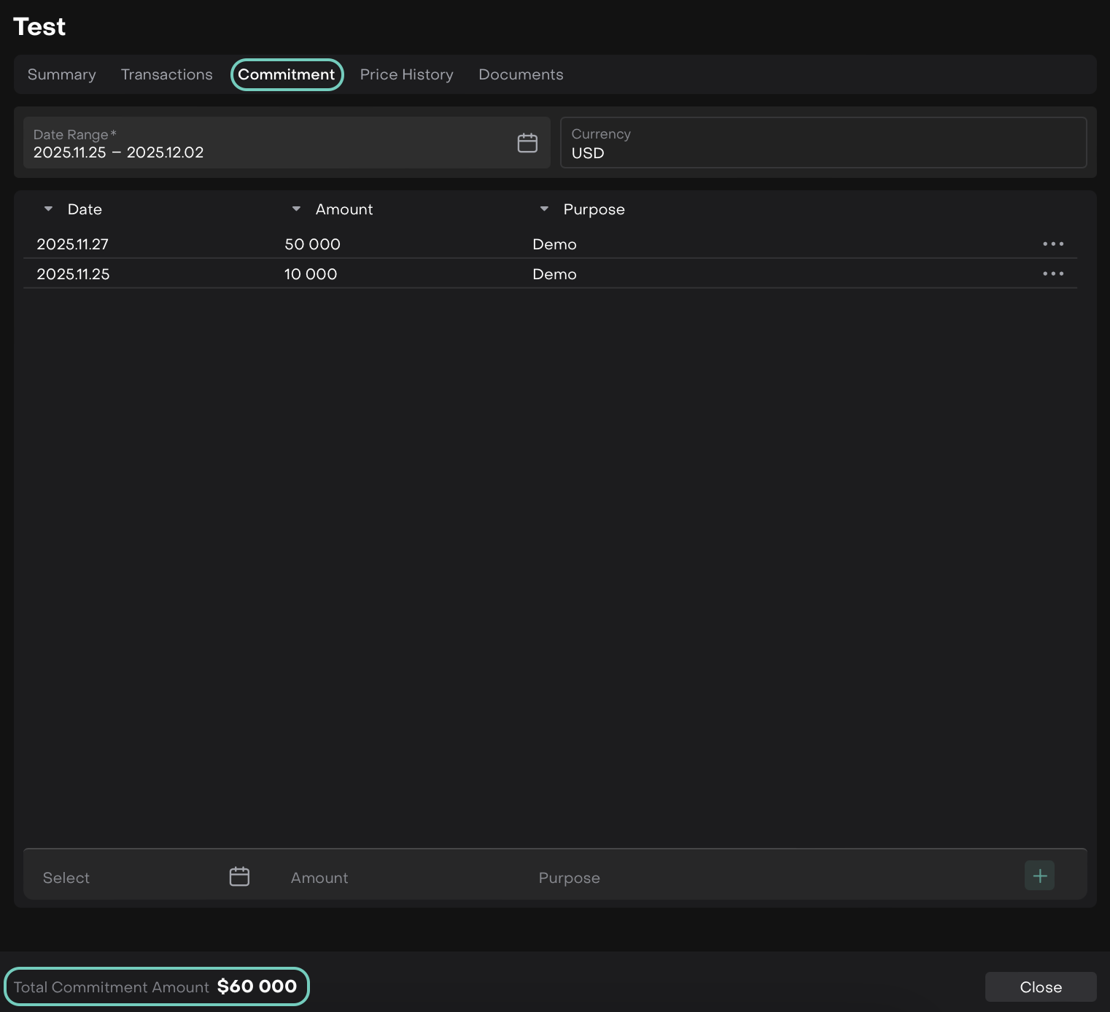
Task: Open three-dot menu for 2025.11.25 row
Action: (1052, 274)
